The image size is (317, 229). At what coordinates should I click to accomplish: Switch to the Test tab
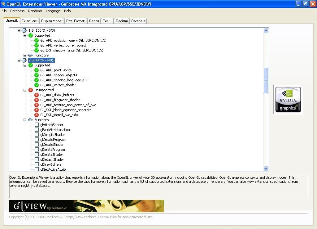(106, 21)
